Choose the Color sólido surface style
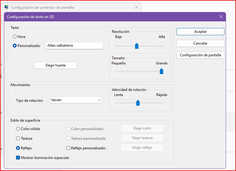236x171 pixels. (x=18, y=129)
